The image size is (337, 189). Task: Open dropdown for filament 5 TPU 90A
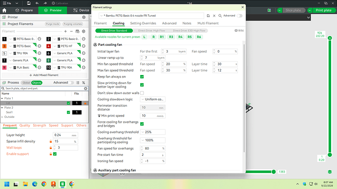(10, 54)
